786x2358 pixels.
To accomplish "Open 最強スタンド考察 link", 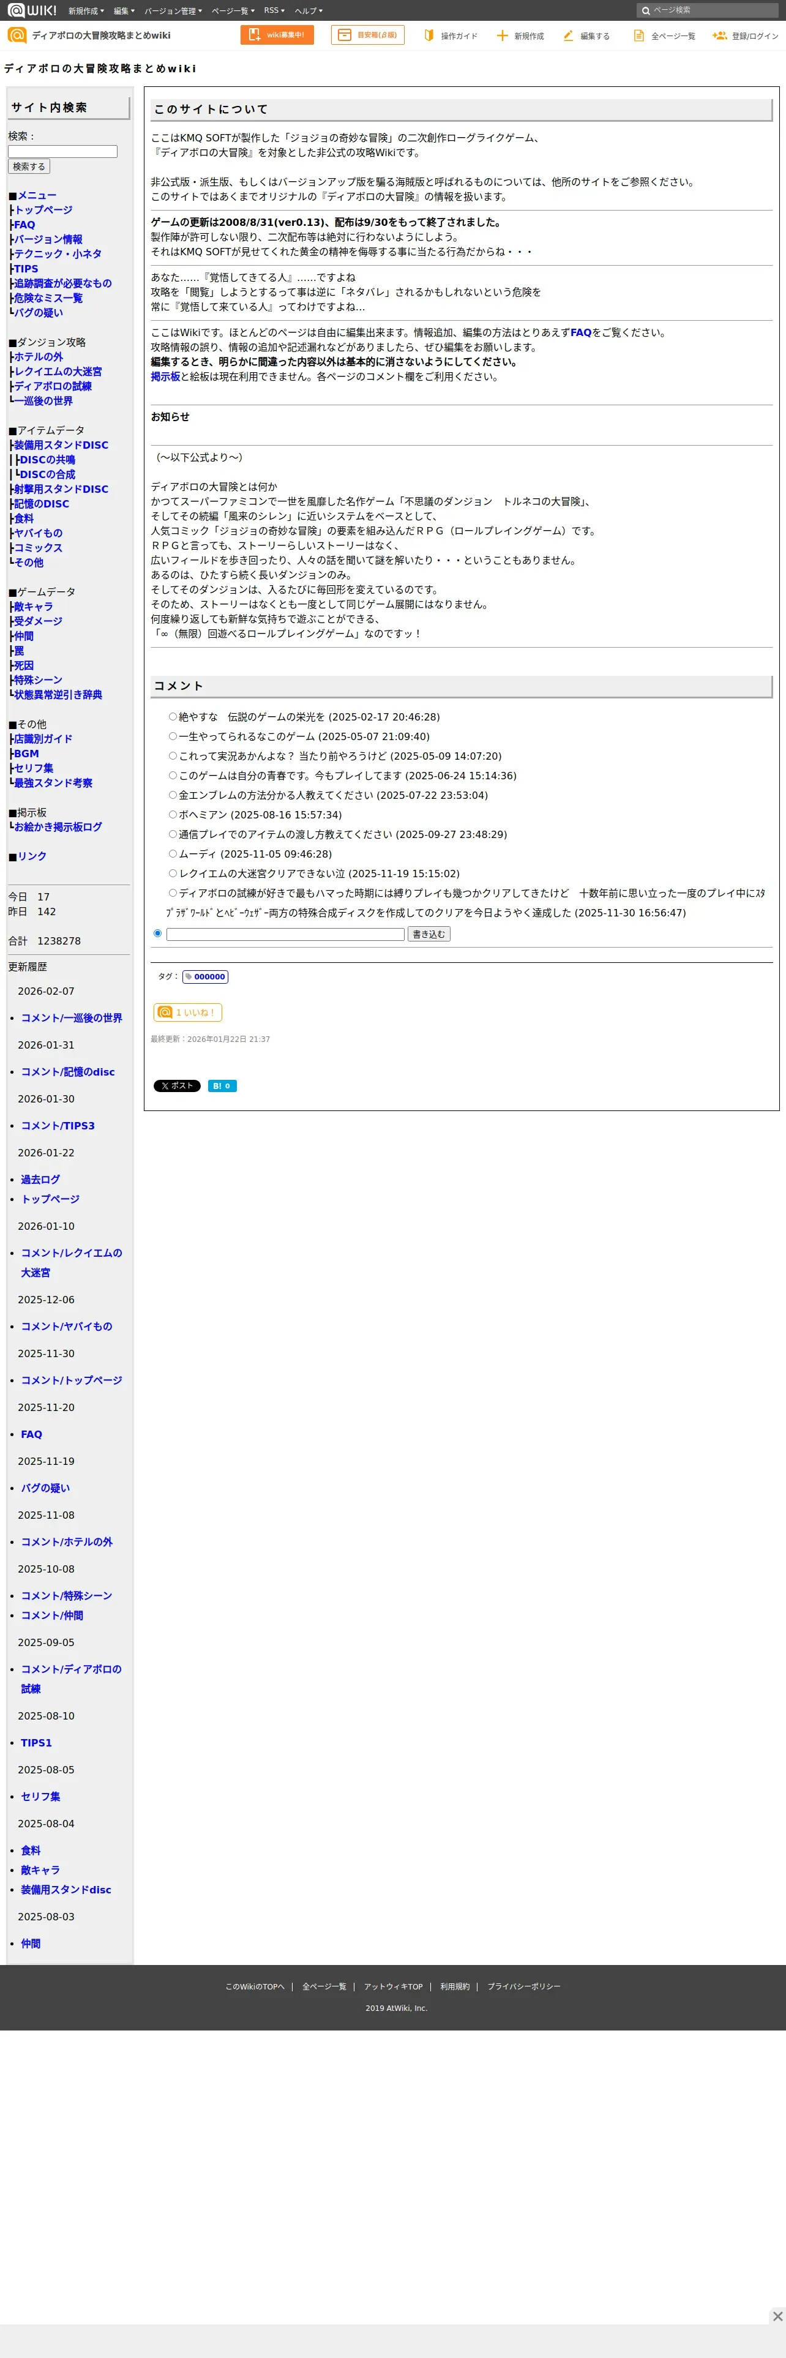I will 53,783.
